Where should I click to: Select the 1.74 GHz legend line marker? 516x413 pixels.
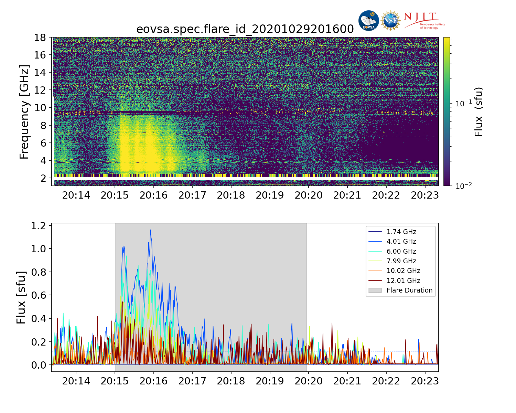point(375,232)
